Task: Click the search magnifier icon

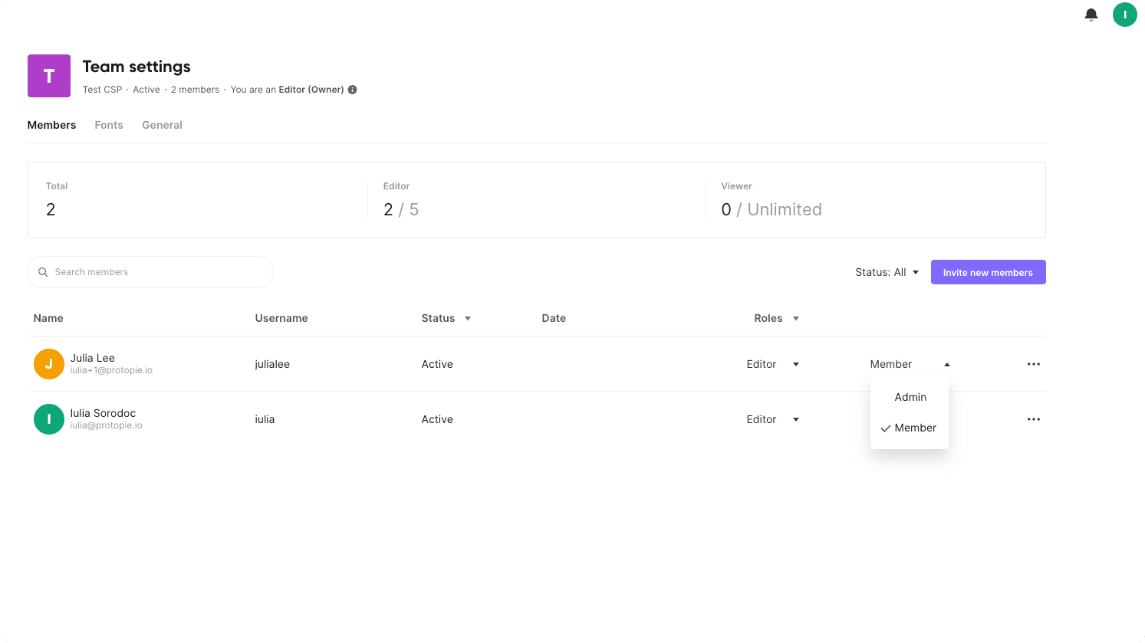Action: click(x=43, y=272)
